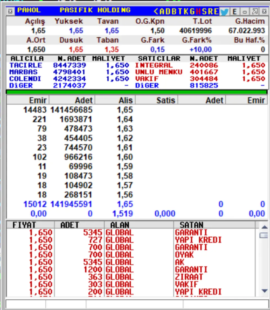Click the small close box left of PAHOL
Screen dimensions: 270x310
[10, 12]
